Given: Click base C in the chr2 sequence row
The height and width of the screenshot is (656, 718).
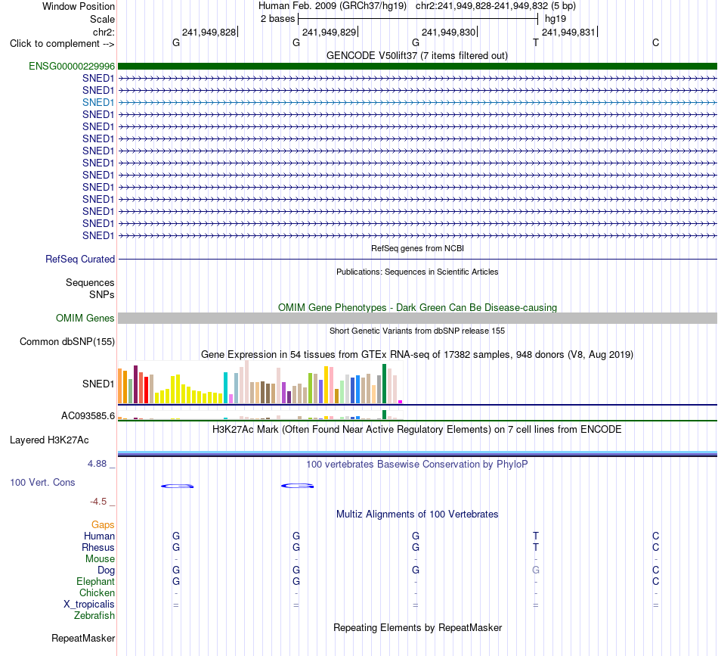Looking at the screenshot, I should point(656,42).
